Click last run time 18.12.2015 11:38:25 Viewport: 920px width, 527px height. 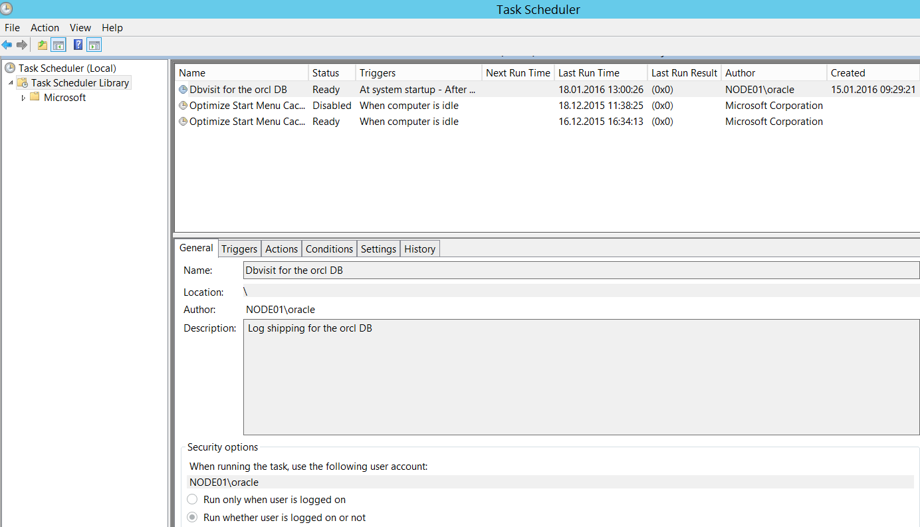601,105
